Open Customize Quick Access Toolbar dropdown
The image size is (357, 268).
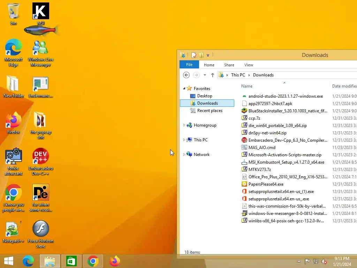point(208,55)
